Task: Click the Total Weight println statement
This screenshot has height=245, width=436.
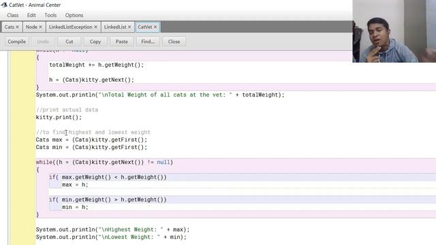Action: pyautogui.click(x=160, y=95)
